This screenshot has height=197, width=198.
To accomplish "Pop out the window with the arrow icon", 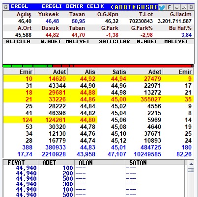I will point(184,7).
